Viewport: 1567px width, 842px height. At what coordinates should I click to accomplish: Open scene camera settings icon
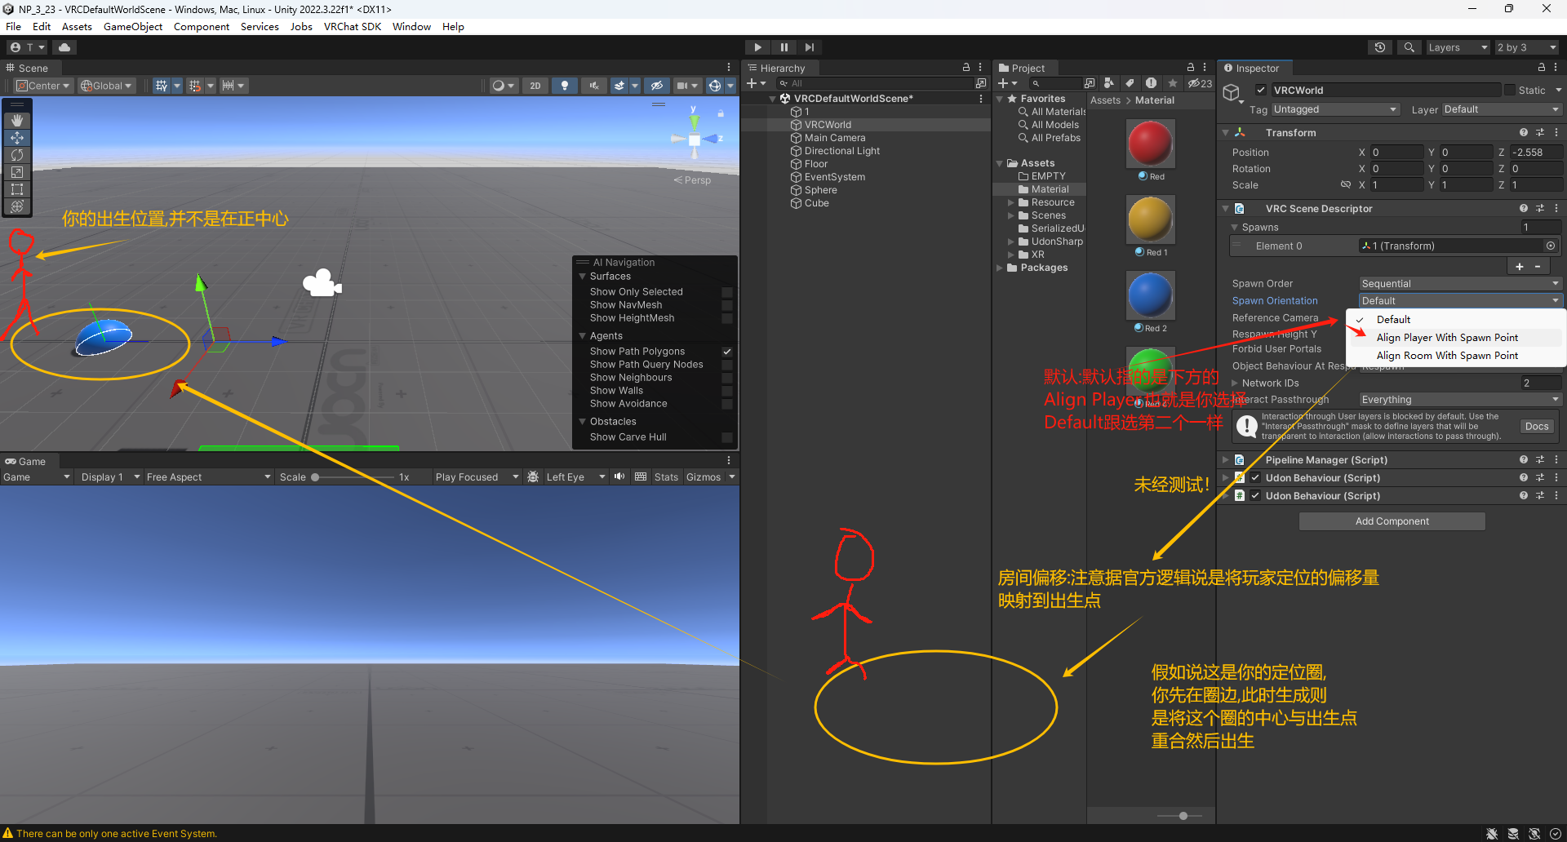pyautogui.click(x=682, y=86)
